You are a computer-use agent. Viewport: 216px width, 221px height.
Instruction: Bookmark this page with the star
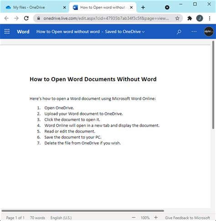177,18
